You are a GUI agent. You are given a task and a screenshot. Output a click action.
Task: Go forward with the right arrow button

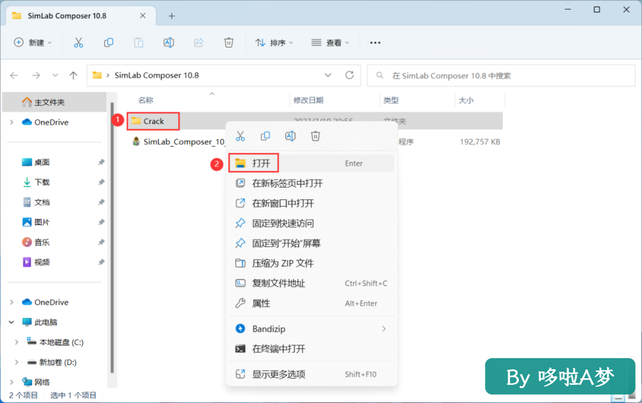(x=36, y=75)
